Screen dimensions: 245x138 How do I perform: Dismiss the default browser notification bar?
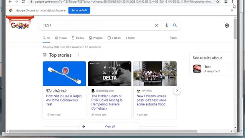click(232, 10)
